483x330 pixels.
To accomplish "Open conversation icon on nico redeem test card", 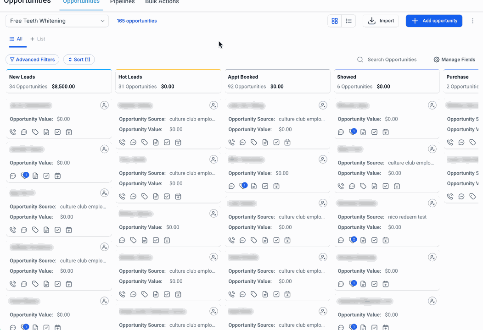I will point(341,241).
